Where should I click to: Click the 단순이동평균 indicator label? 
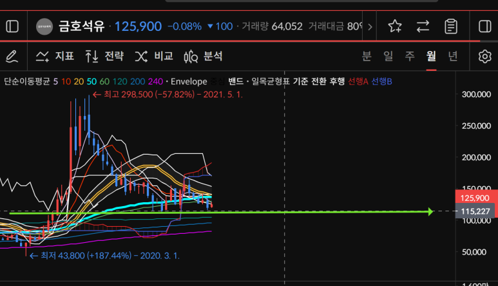27,82
